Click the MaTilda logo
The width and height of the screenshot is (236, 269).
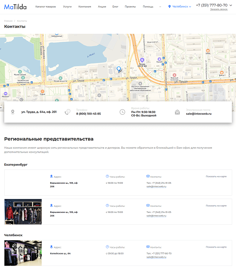(15, 7)
